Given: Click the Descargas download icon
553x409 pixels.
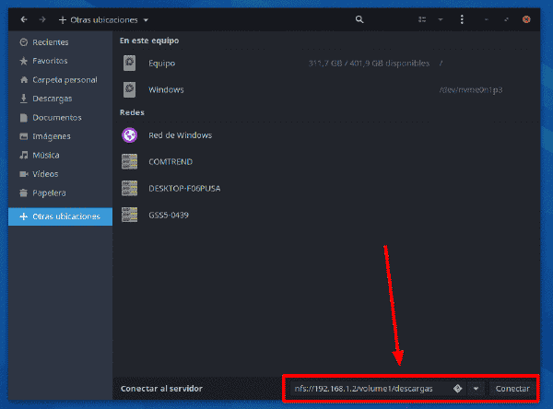Looking at the screenshot, I should point(24,99).
